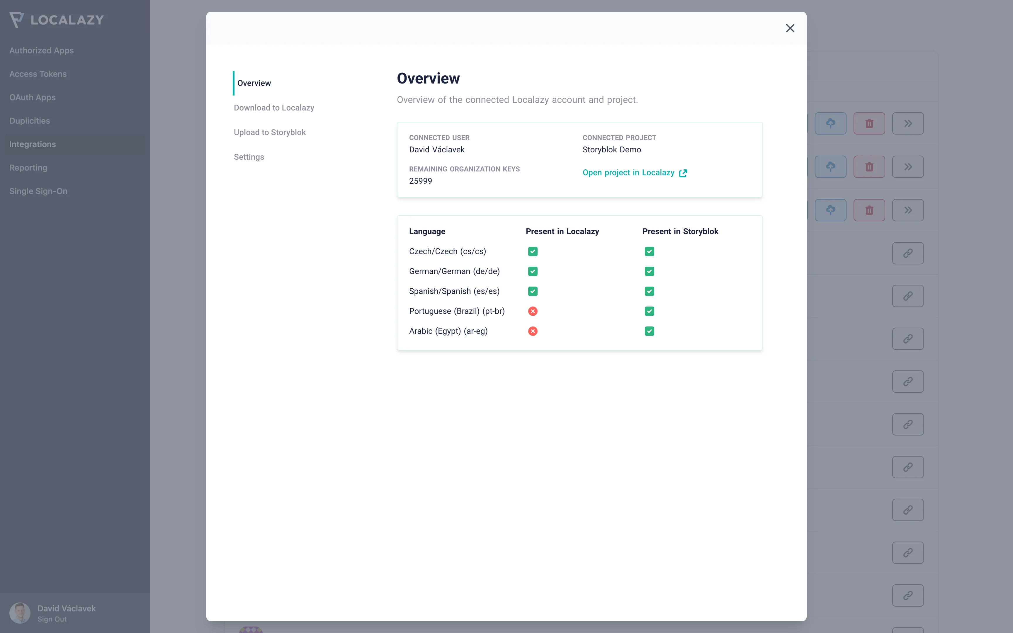The height and width of the screenshot is (633, 1013).
Task: Toggle Spanish language checkbox in Localazy
Action: (532, 291)
